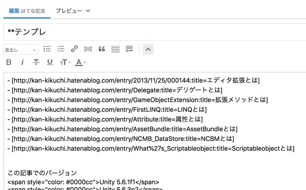Switch to the 編集 はてな記法 tab
The image size is (306, 190).
[27, 11]
